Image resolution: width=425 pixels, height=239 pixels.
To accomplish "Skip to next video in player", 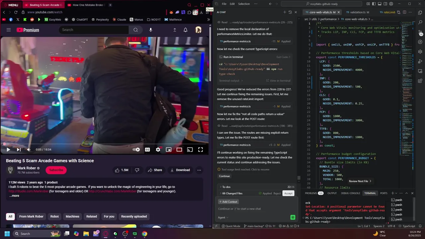I will [x=19, y=150].
